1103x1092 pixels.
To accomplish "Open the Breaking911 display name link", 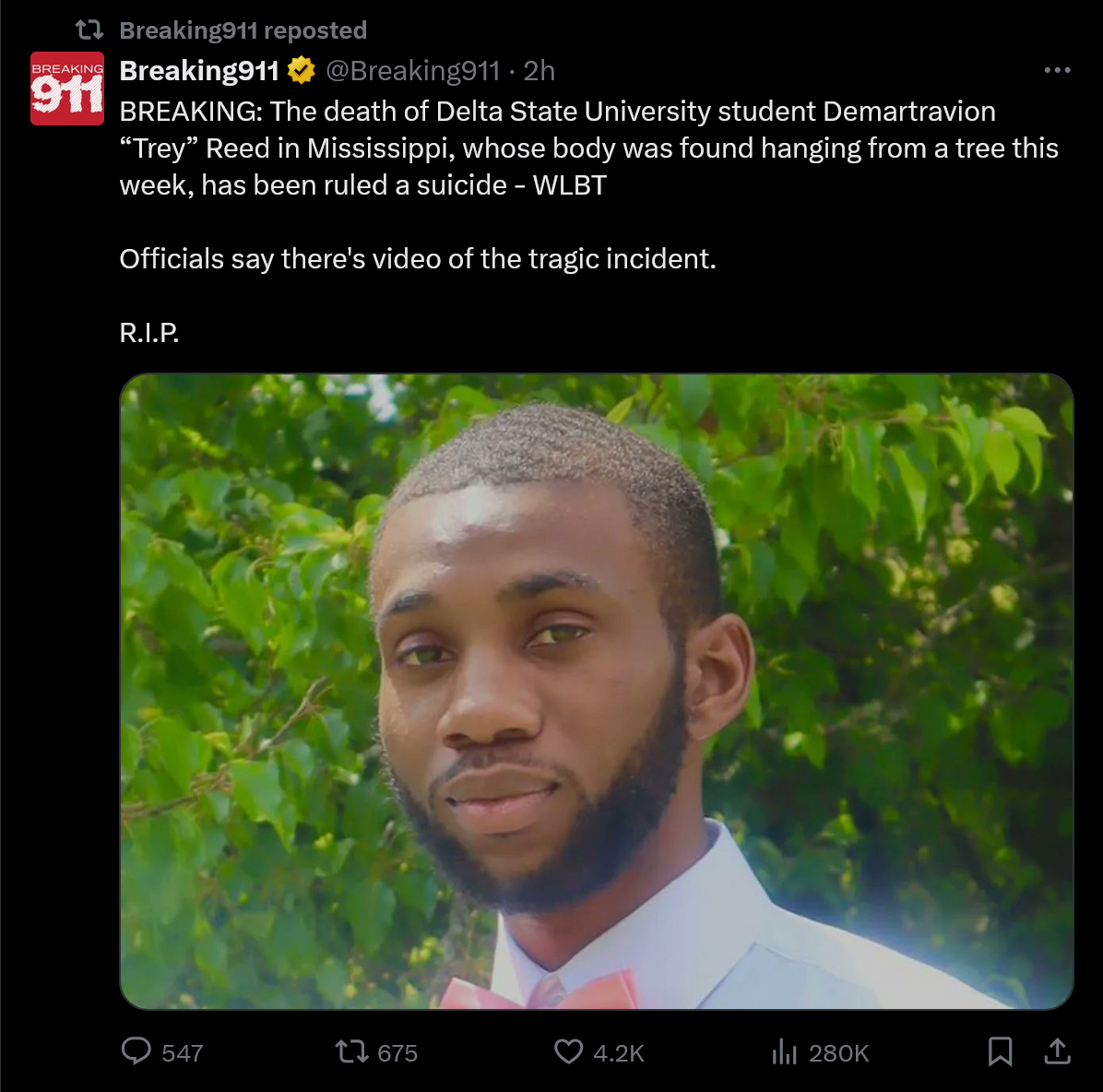I will point(199,70).
